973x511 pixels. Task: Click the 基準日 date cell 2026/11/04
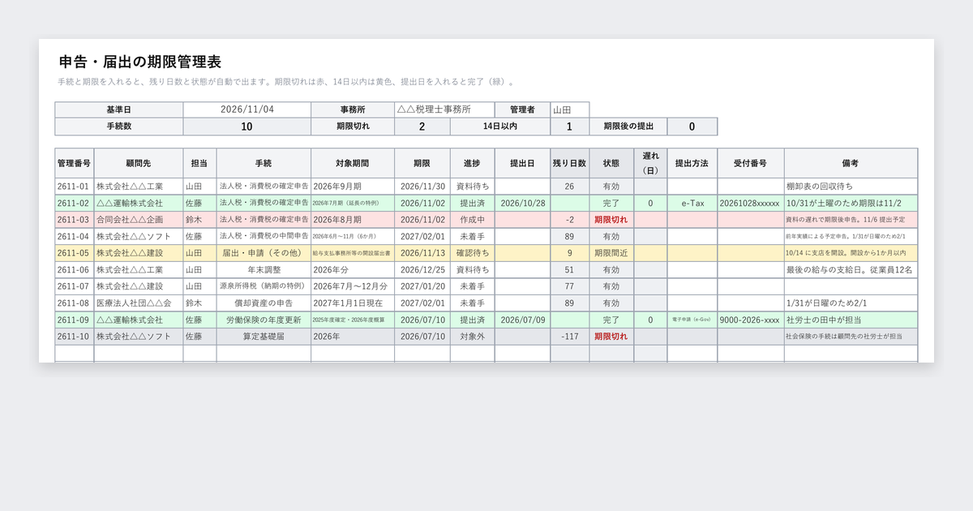click(x=247, y=109)
